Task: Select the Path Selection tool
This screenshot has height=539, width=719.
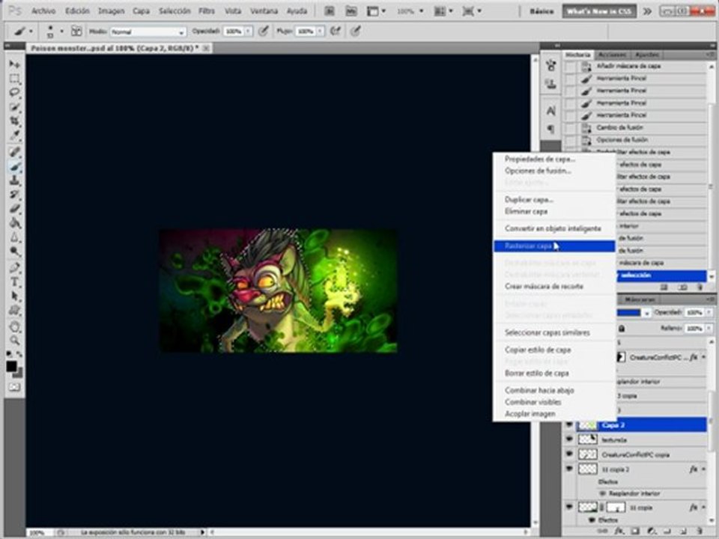Action: (x=15, y=296)
